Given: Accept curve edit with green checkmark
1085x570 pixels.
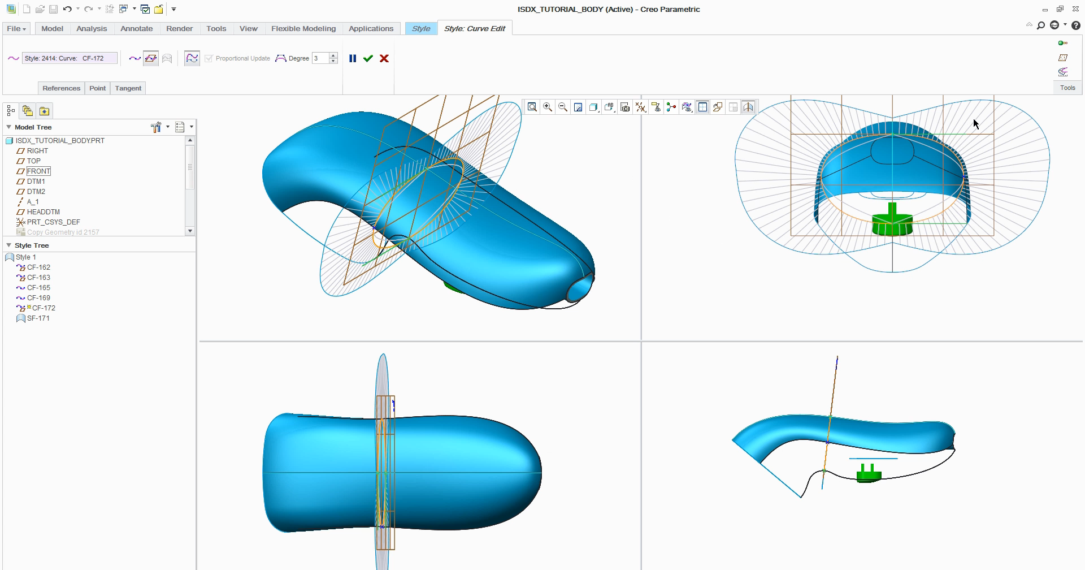Looking at the screenshot, I should [368, 58].
